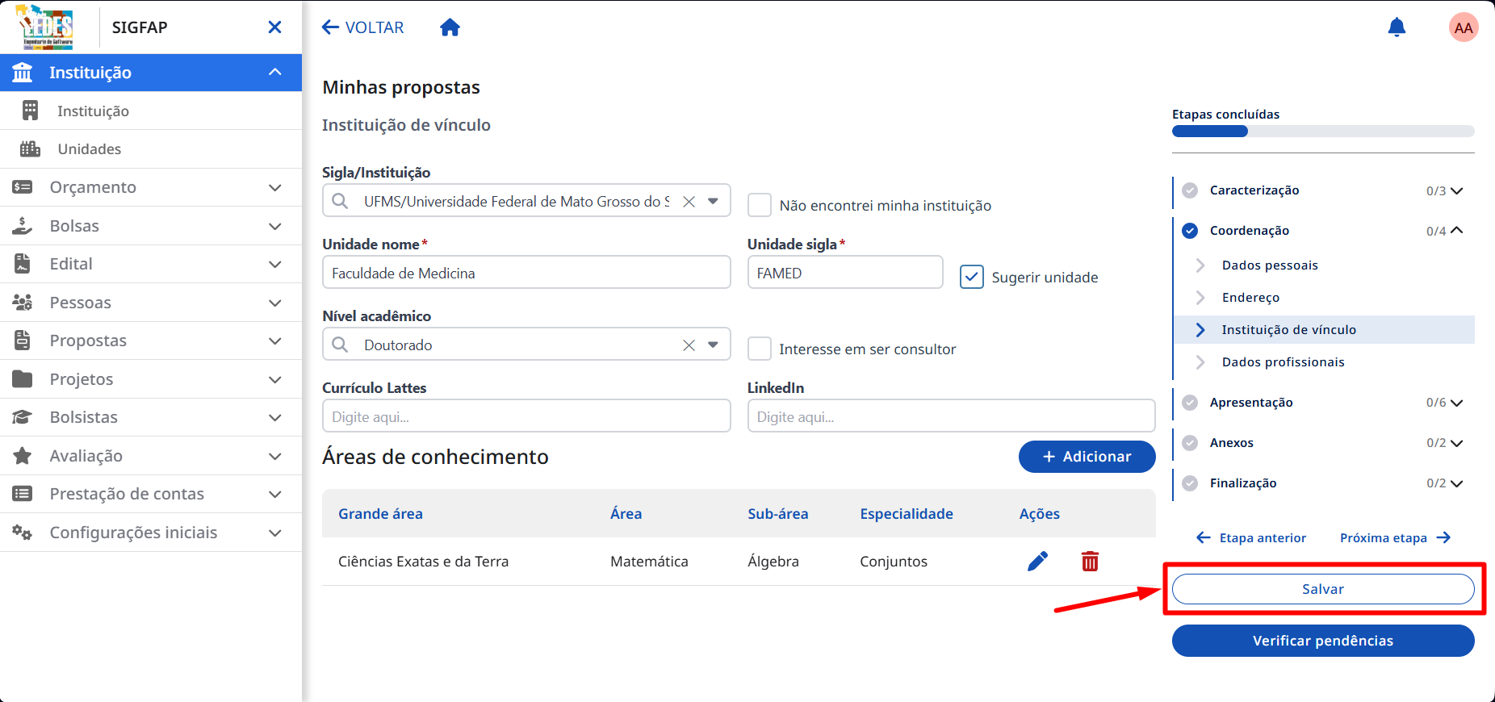Go to Etapa anterior
1495x702 pixels.
[x=1251, y=538]
